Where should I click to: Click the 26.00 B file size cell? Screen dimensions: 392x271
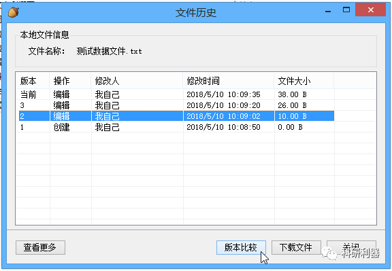coord(292,105)
